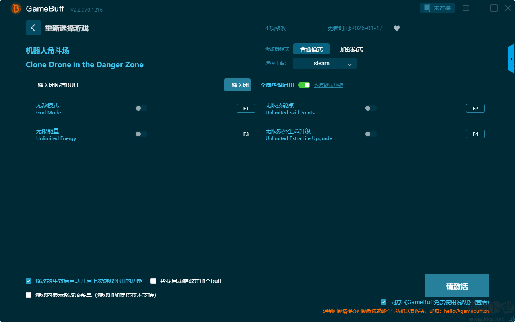
Task: Click the 选择平台 label
Action: coord(276,63)
